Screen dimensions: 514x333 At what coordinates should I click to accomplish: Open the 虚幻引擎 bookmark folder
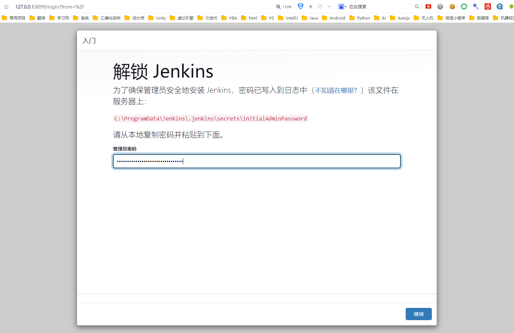pos(182,18)
